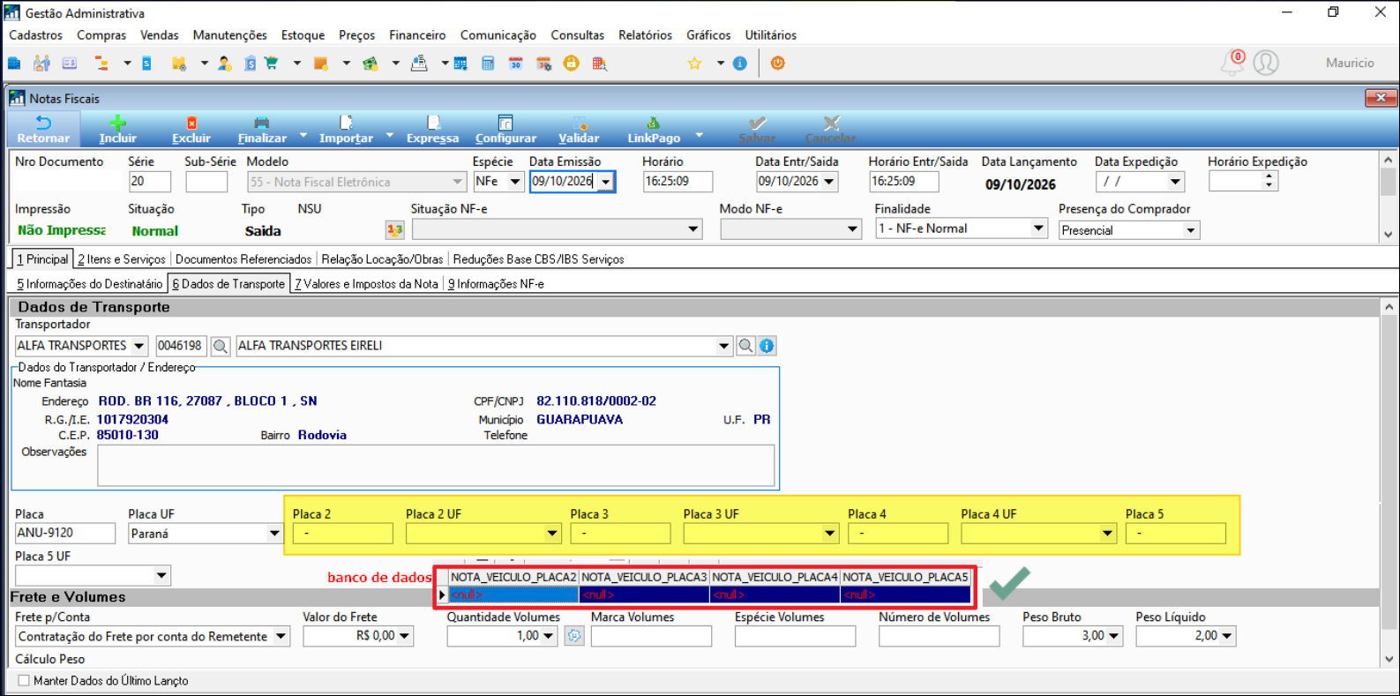Click the yellow favorites star icon
The width and height of the screenshot is (1400, 696).
pos(694,64)
